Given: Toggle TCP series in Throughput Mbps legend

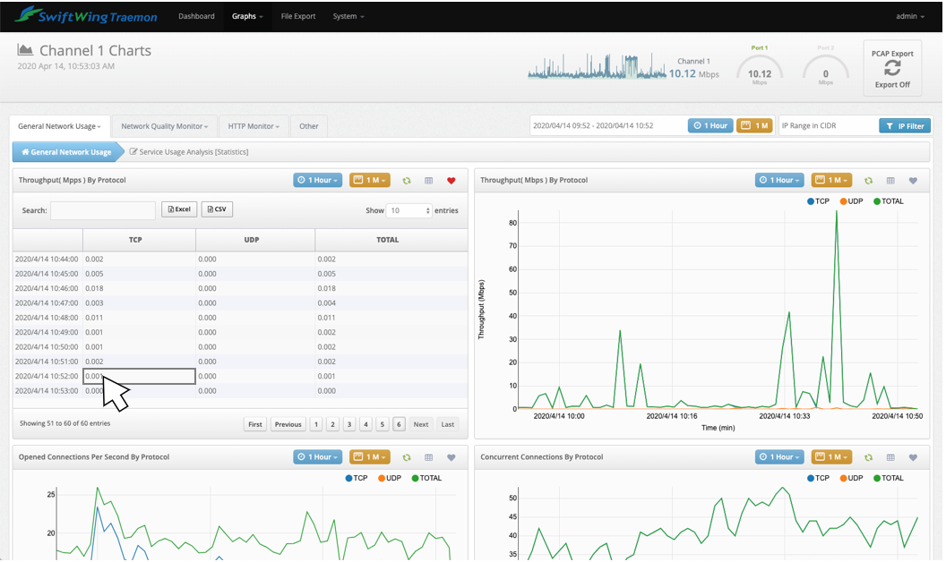Looking at the screenshot, I should pos(818,201).
